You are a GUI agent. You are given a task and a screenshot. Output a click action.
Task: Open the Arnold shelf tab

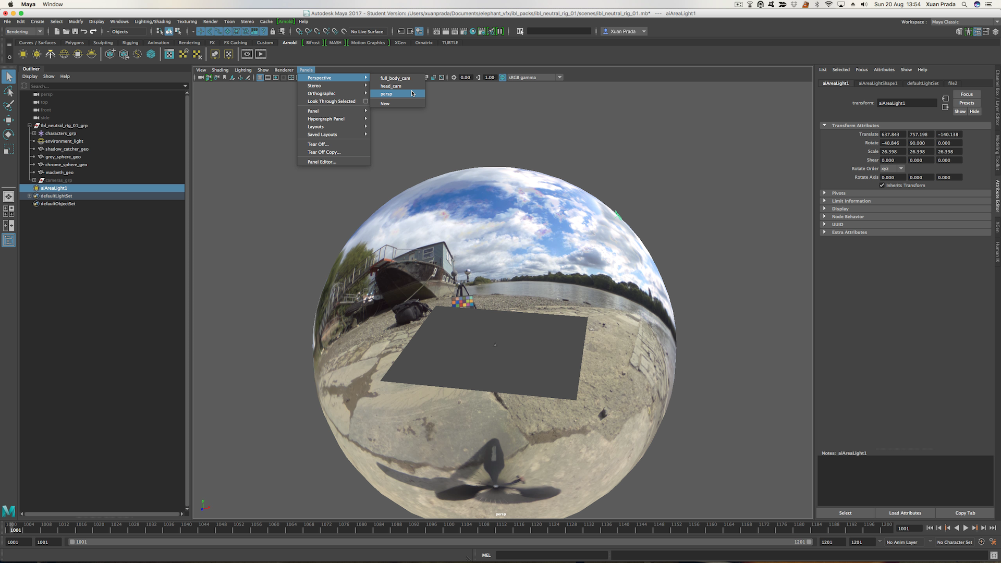289,43
